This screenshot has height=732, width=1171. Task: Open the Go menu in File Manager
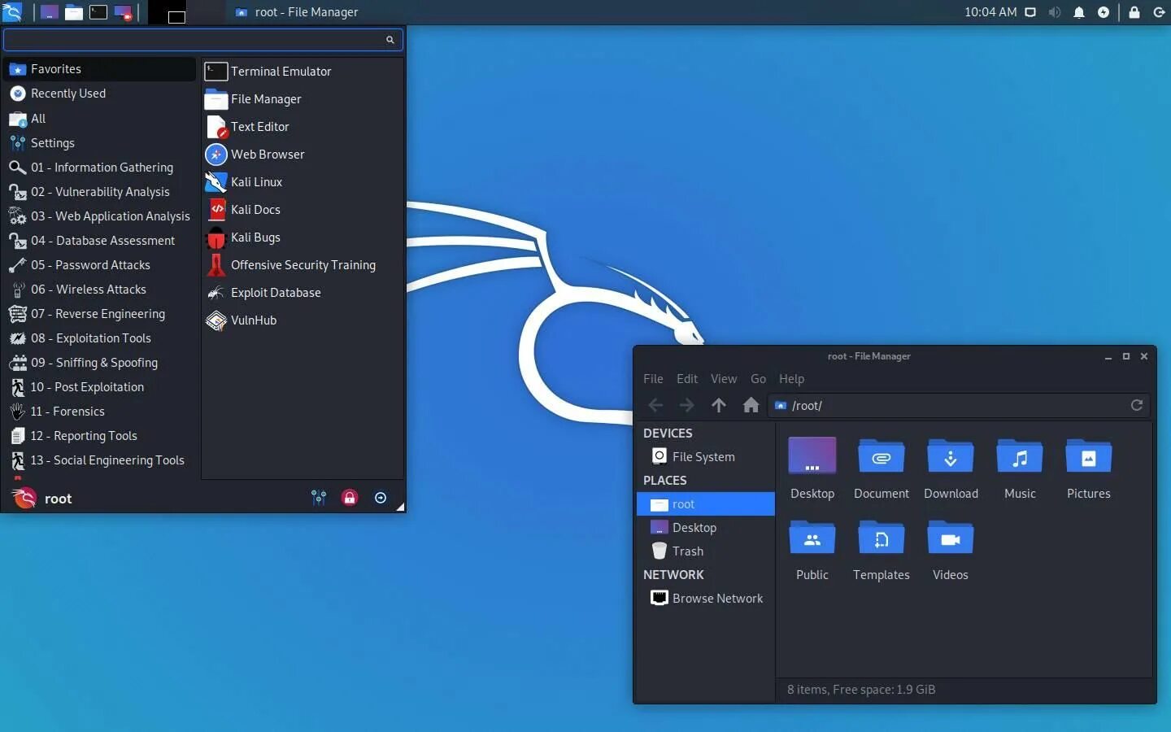758,379
